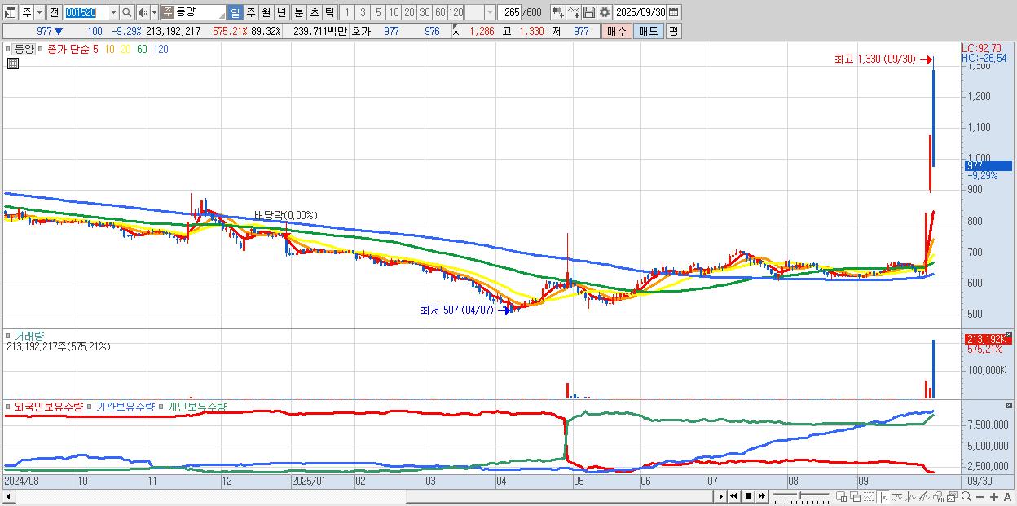Select the 틱 (tick) period toggle
The image size is (1017, 506).
[329, 12]
